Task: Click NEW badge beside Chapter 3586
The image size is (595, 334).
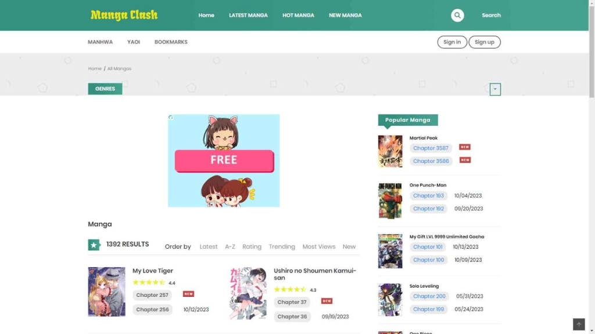Action: [464, 160]
